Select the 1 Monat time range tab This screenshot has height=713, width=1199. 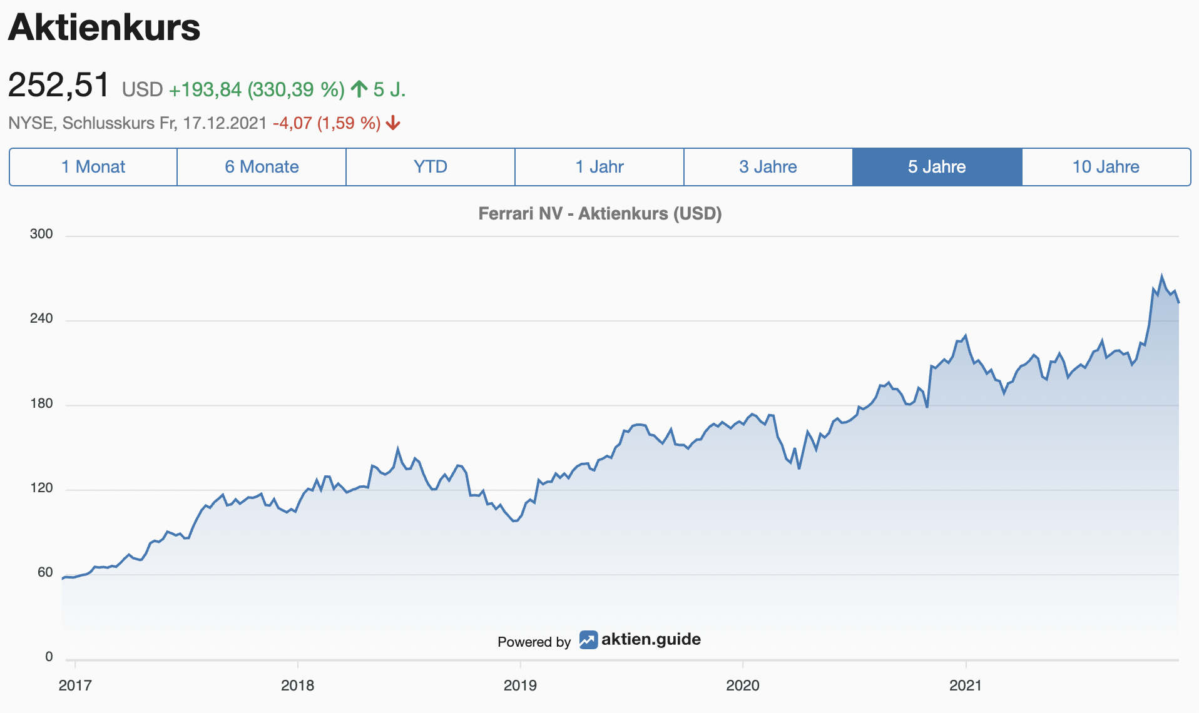[93, 167]
